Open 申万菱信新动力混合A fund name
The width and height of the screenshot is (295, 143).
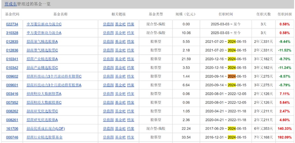click(44, 33)
